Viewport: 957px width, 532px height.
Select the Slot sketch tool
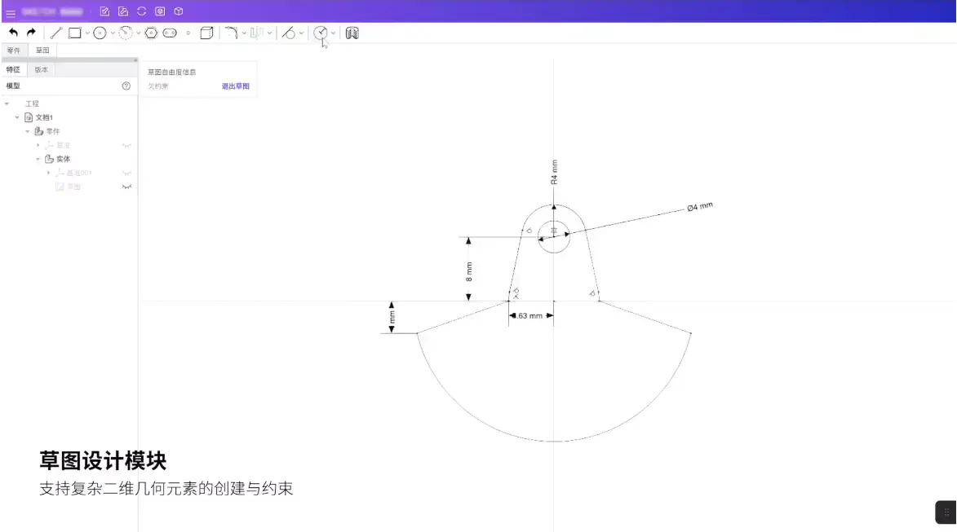coord(170,33)
